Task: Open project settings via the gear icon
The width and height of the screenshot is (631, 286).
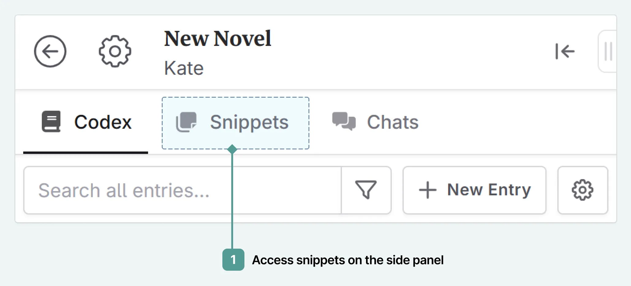Action: tap(114, 51)
